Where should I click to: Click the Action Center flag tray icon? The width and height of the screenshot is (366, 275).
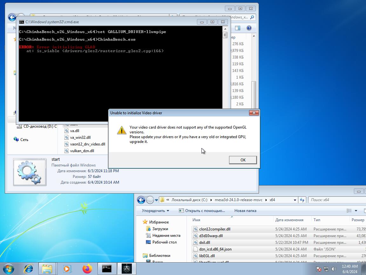click(x=318, y=269)
